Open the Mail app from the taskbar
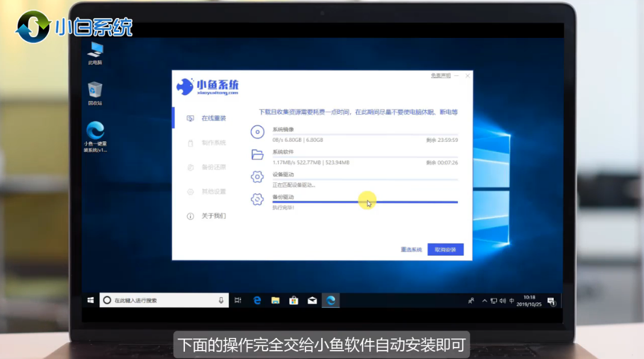 coord(312,301)
